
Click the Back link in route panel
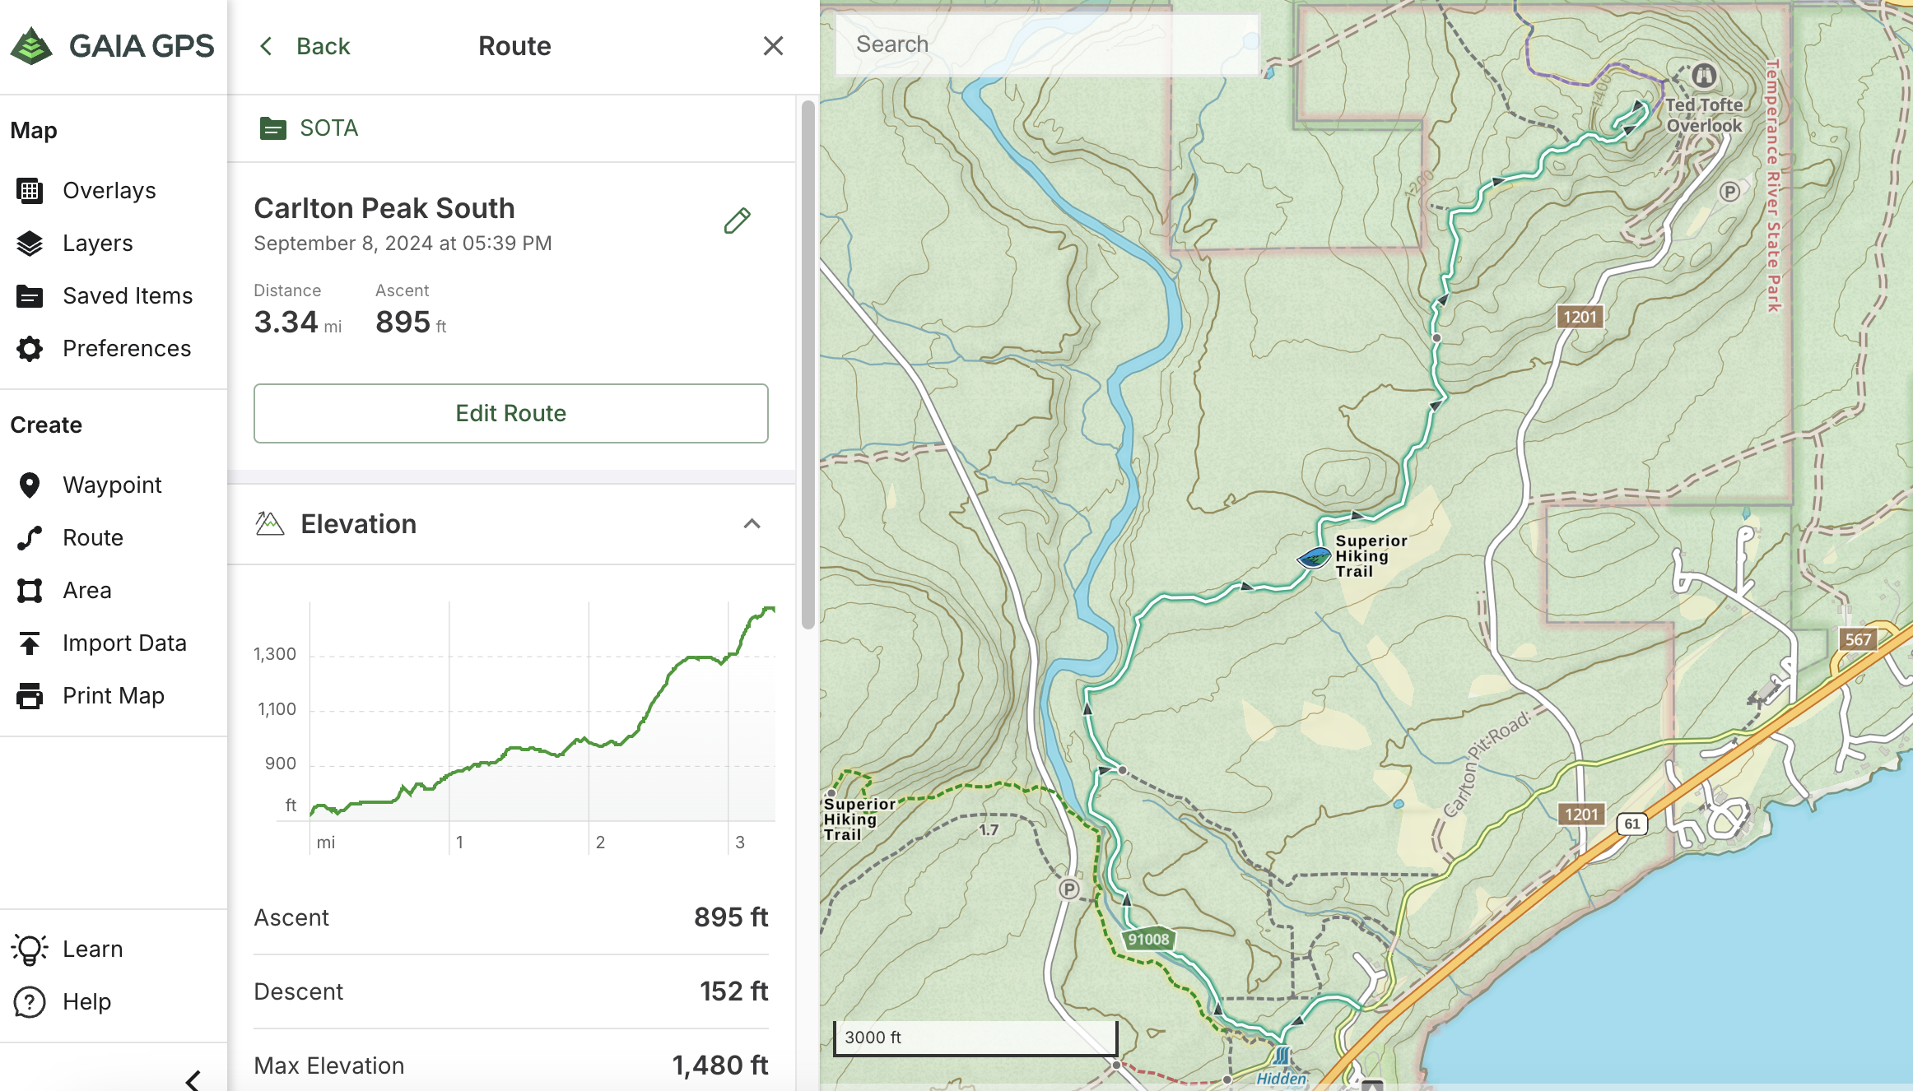tap(323, 46)
